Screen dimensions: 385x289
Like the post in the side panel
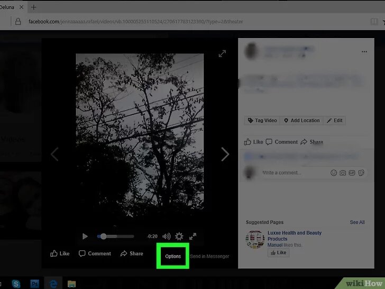pyautogui.click(x=253, y=142)
